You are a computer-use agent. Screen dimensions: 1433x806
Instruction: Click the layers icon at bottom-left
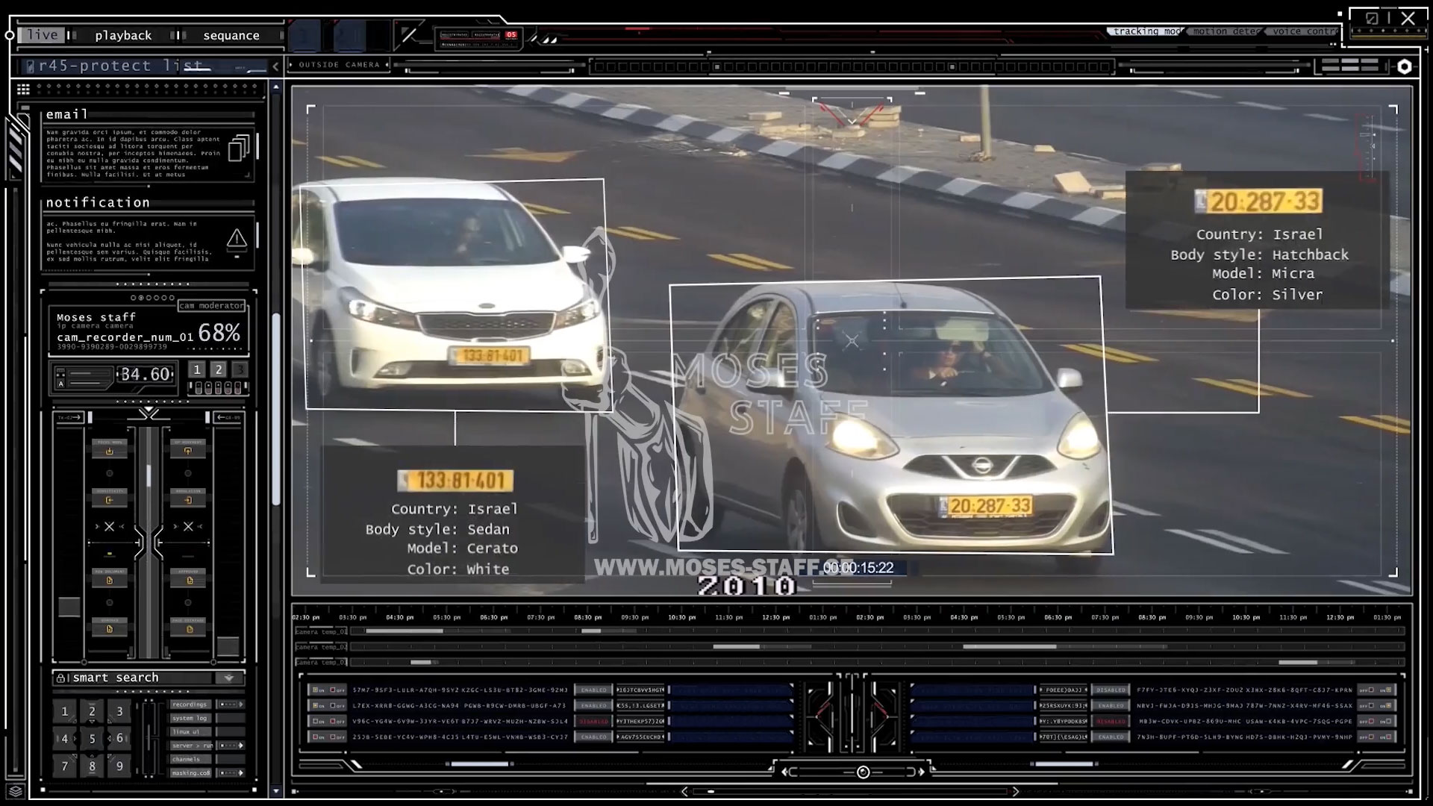tap(16, 791)
